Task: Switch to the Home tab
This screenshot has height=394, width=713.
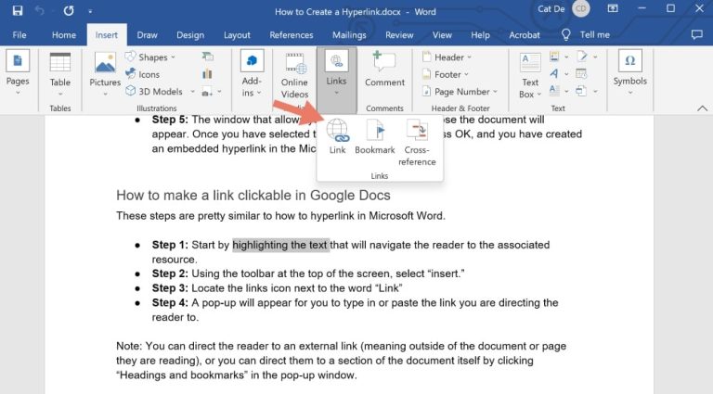Action: [x=64, y=35]
